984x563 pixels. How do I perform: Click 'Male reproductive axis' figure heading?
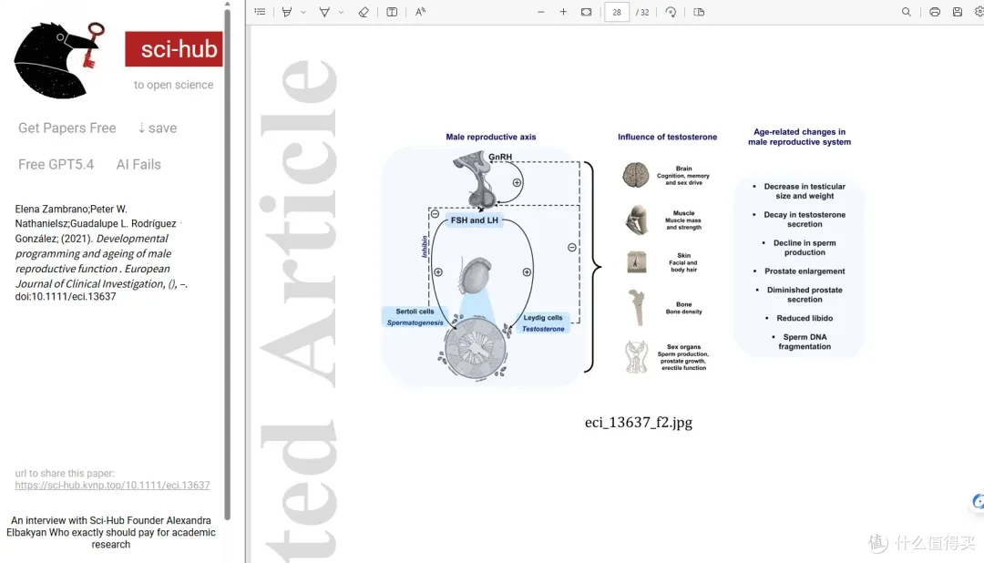(491, 137)
